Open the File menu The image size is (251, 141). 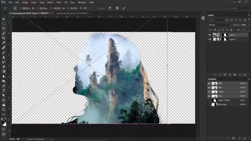coord(11,2)
